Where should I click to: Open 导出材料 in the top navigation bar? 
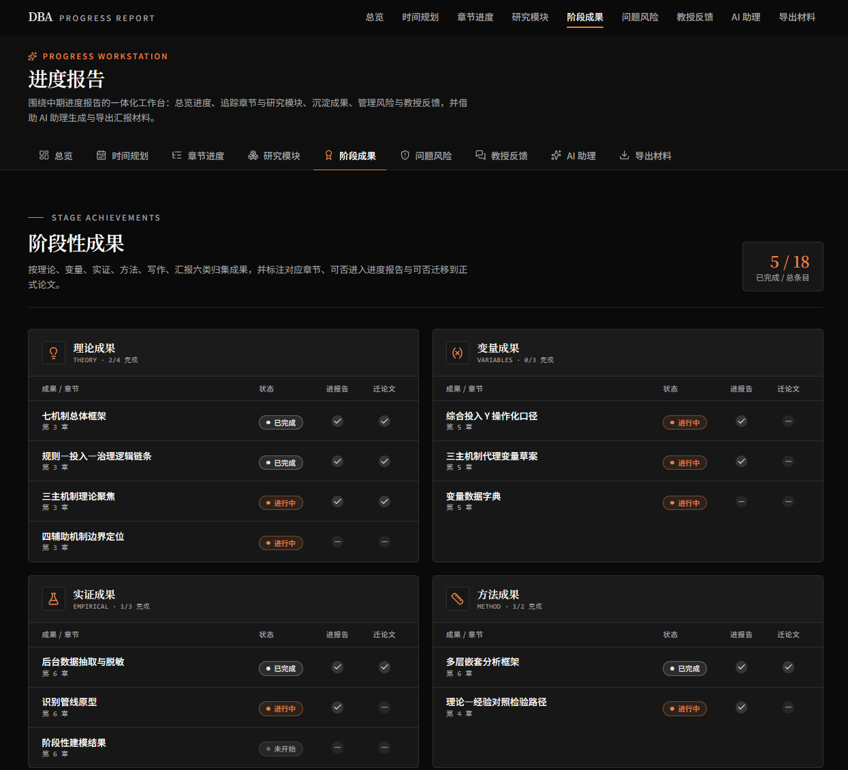(797, 17)
